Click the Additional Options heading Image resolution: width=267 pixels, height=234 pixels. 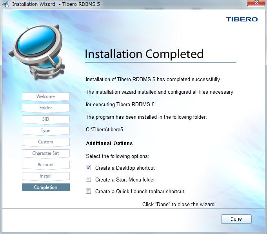point(109,143)
